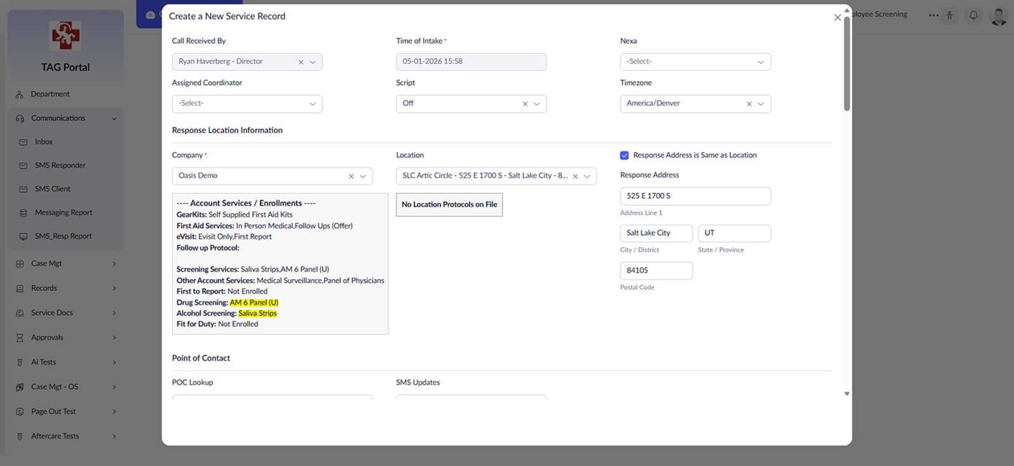Viewport: 1014px width, 466px height.
Task: Click the Department sidebar icon
Action: tap(20, 94)
